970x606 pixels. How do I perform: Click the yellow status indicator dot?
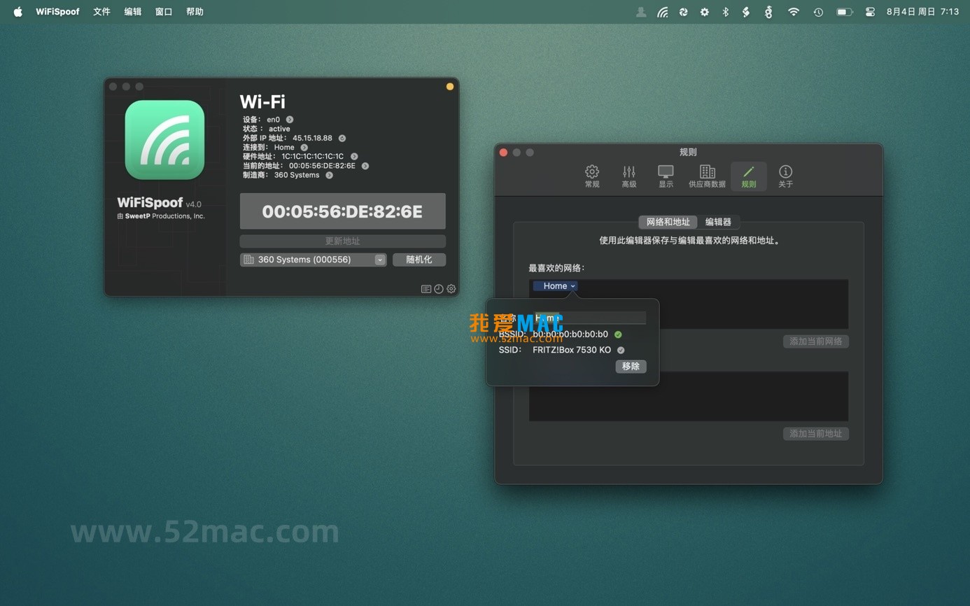(x=450, y=87)
